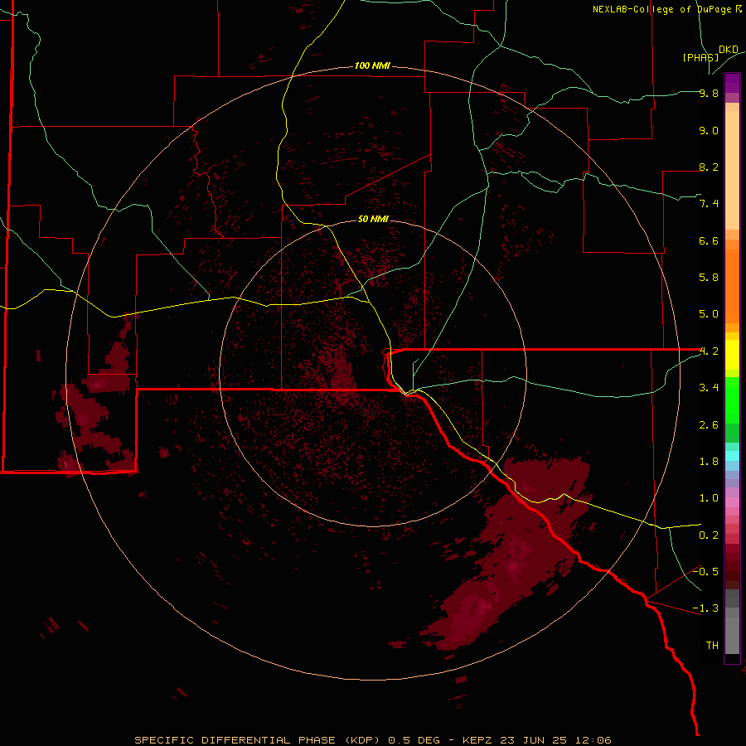Click the cyan segment of the color bar
746x746 pixels.
732,456
